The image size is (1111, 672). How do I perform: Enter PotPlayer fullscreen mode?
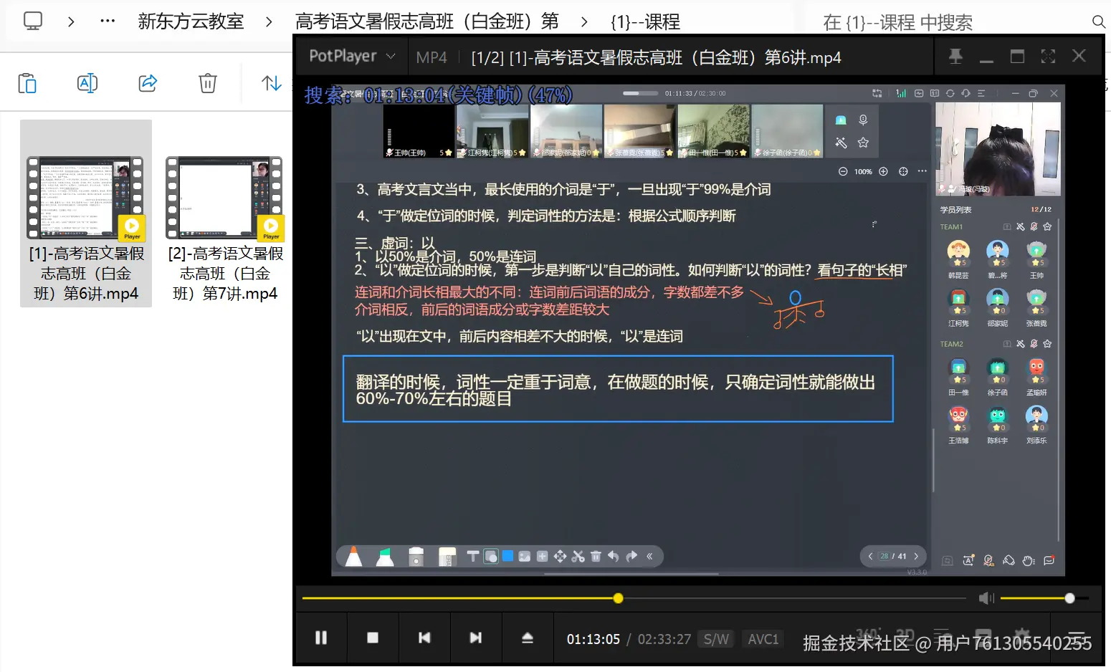point(1048,56)
